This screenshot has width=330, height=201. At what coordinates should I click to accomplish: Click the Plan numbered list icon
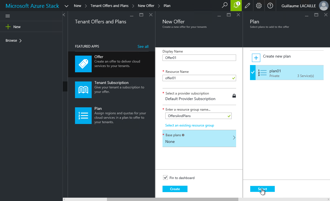(83, 116)
